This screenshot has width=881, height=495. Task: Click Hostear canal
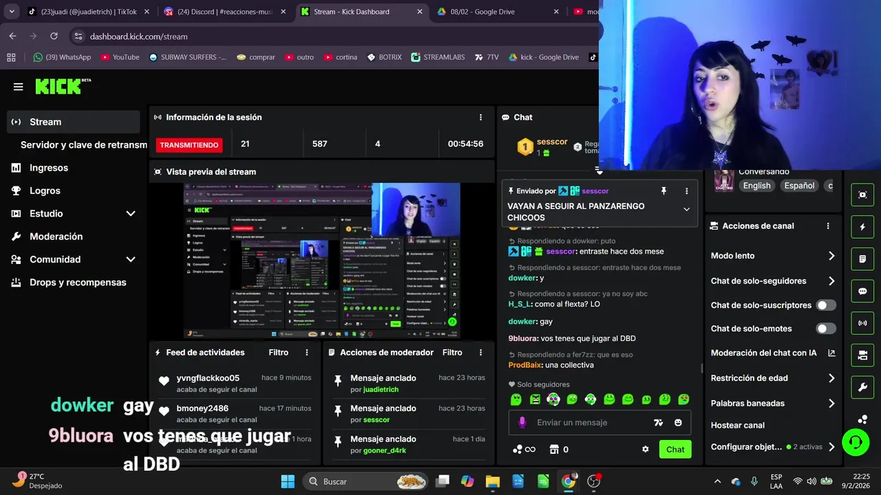(x=738, y=426)
